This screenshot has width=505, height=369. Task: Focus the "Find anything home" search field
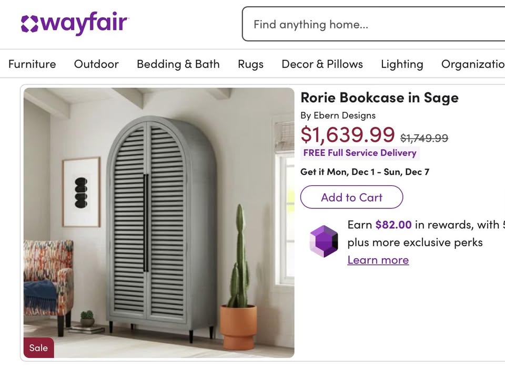tap(373, 24)
